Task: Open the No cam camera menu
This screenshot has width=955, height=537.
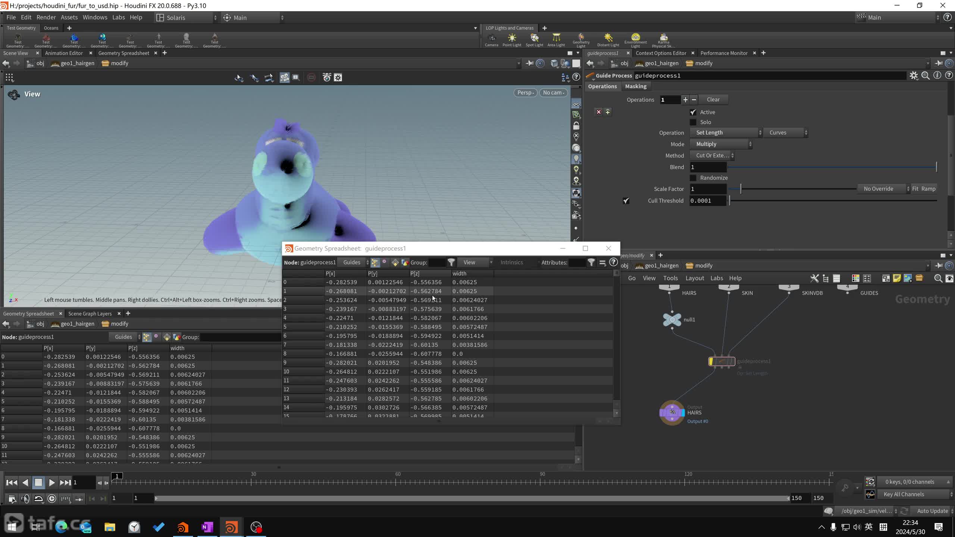Action: tap(554, 92)
